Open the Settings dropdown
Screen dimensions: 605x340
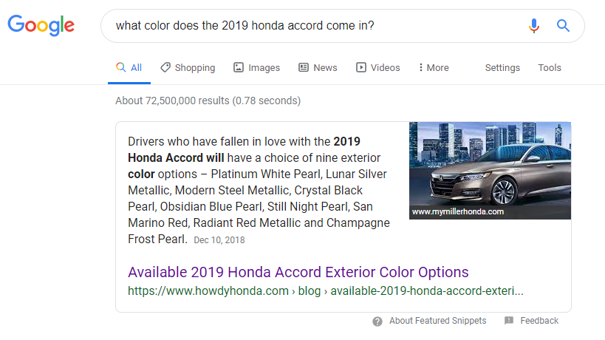(x=502, y=67)
